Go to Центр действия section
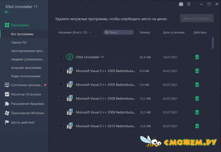Image resolution: width=221 pixels, height=152 pixels. pyautogui.click(x=23, y=122)
